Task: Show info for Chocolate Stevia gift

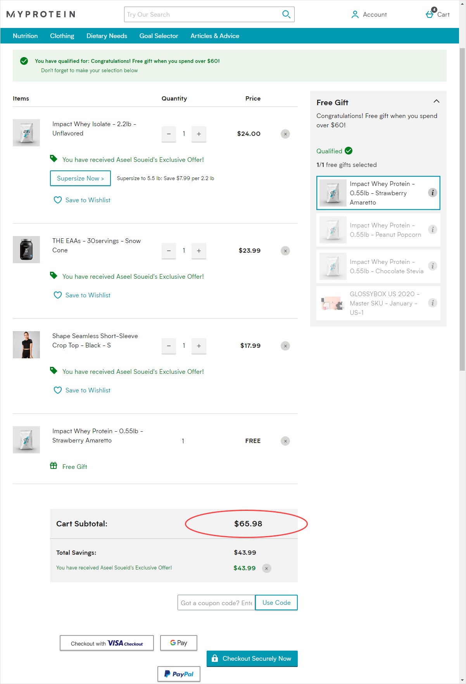Action: click(433, 266)
